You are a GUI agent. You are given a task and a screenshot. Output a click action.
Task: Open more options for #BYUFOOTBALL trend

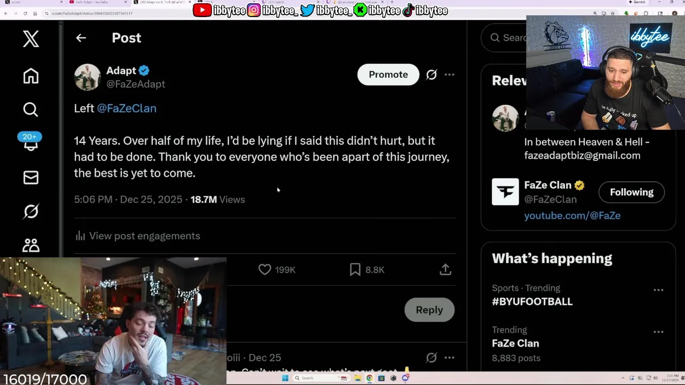[658, 290]
